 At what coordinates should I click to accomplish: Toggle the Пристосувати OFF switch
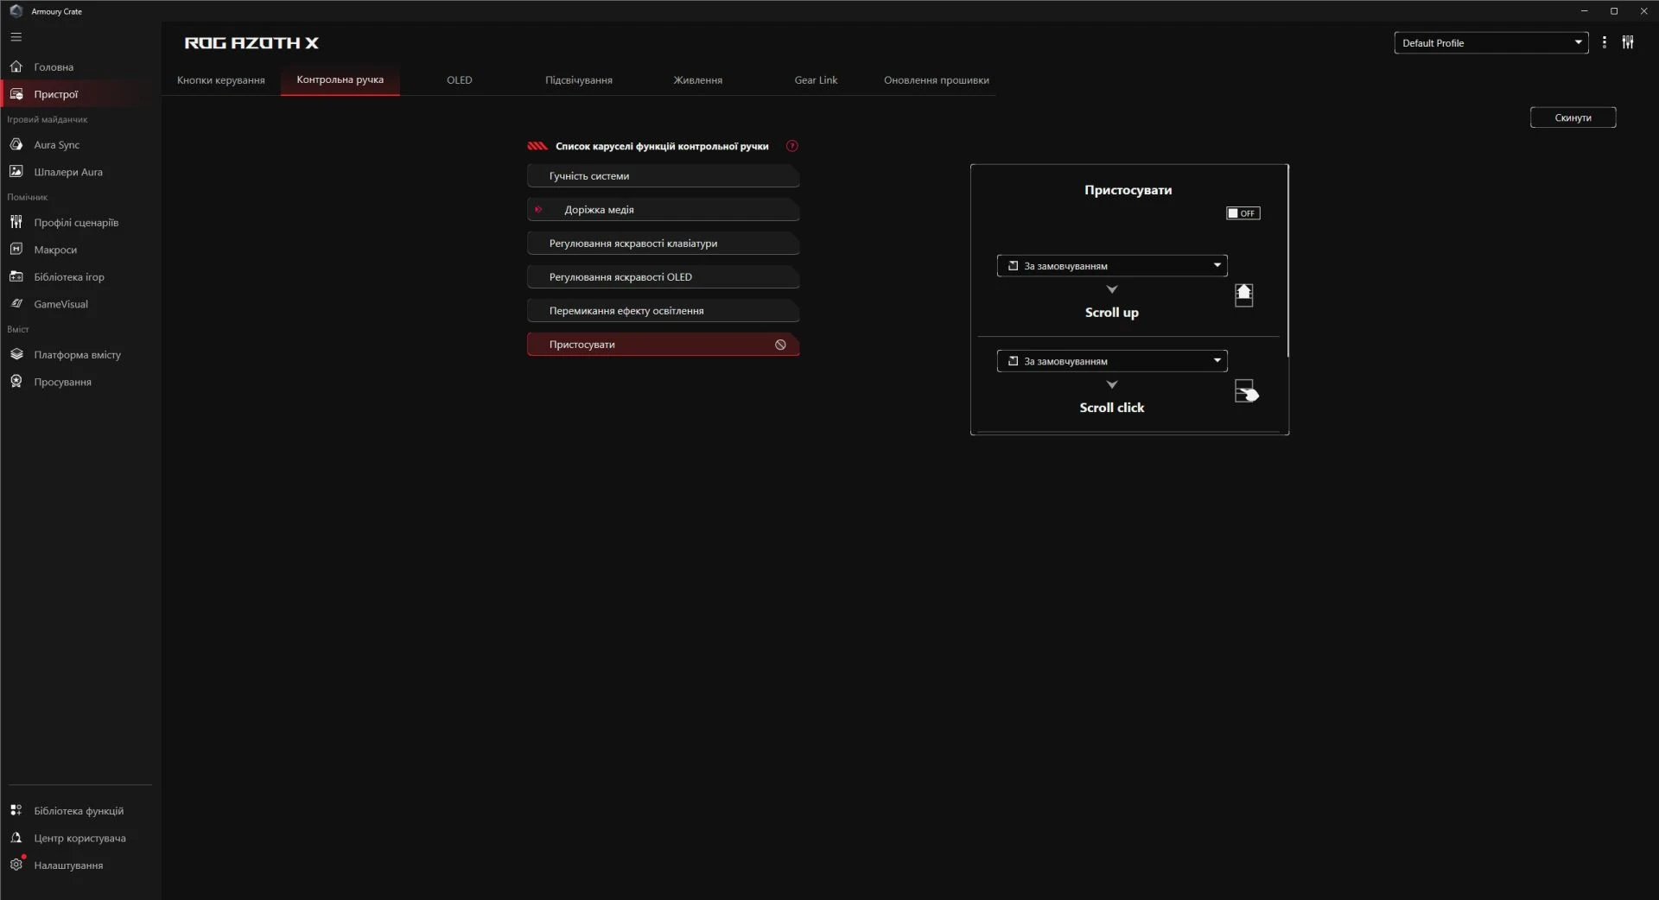tap(1243, 213)
